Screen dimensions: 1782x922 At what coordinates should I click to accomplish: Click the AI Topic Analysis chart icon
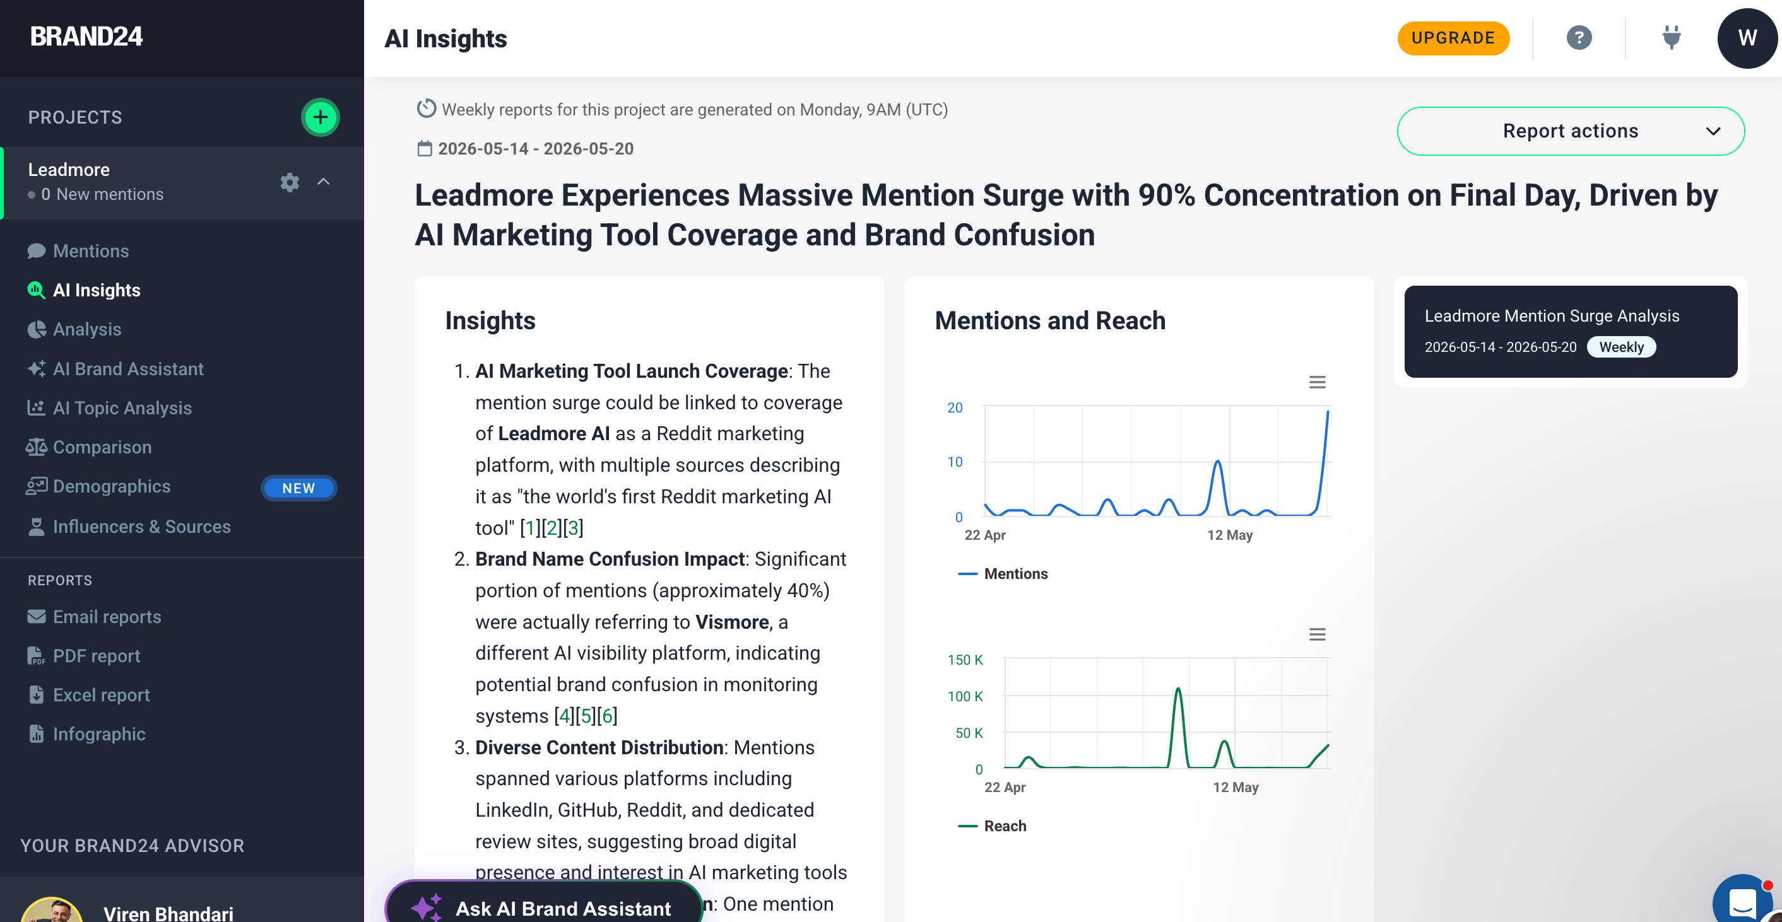pos(36,408)
